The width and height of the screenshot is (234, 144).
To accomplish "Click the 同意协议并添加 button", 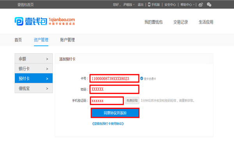I will pyautogui.click(x=115, y=113).
